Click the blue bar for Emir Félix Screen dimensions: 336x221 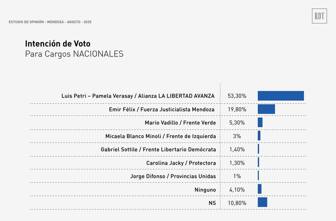pos(266,109)
